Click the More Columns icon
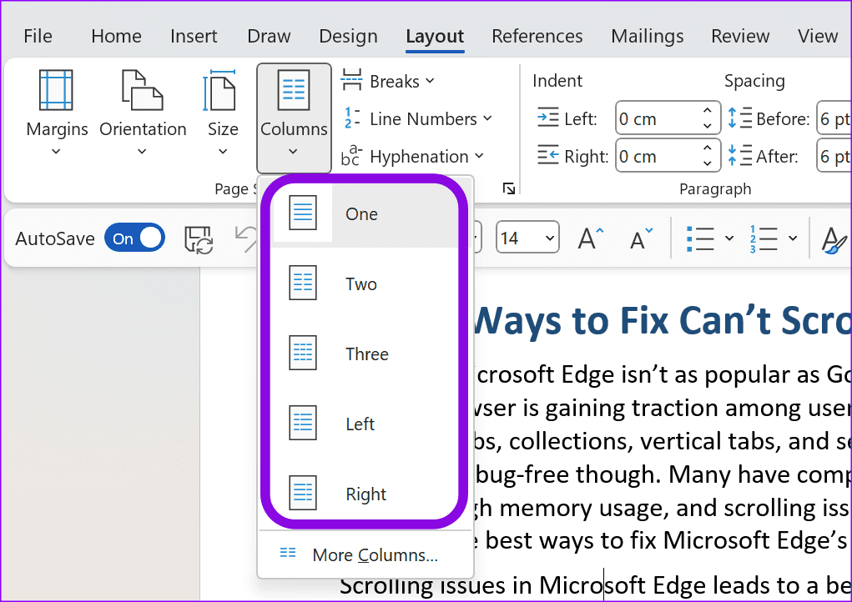 click(x=288, y=553)
